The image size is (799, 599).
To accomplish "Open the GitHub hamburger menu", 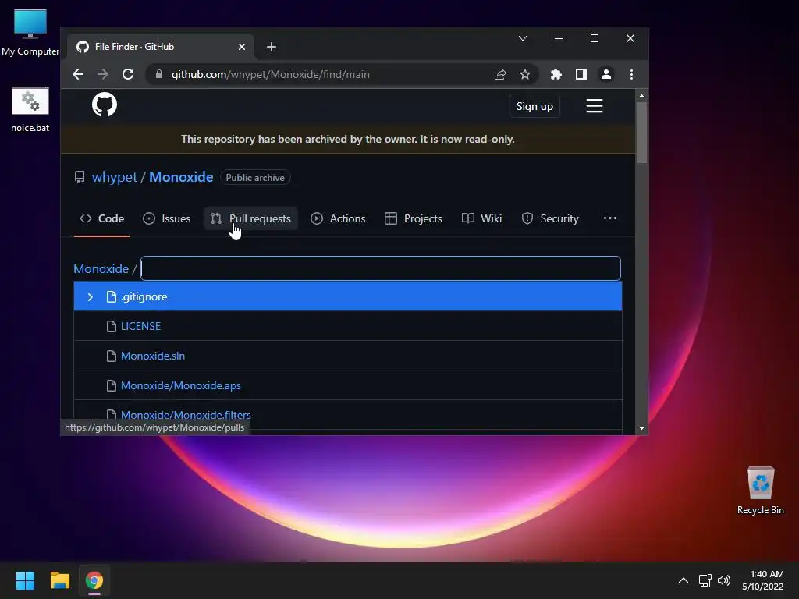I will coord(594,106).
